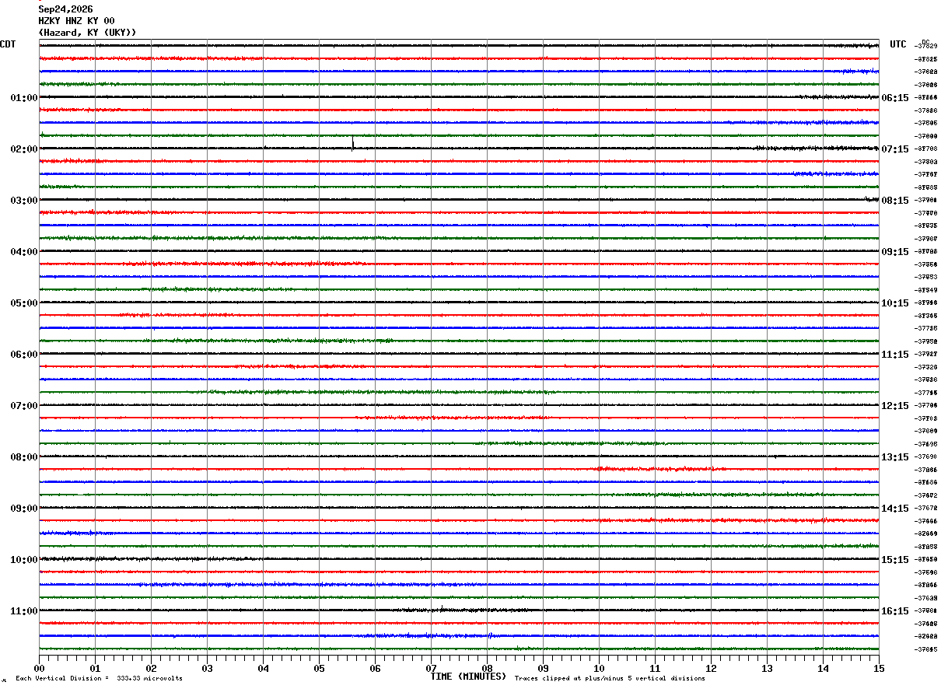Click the UTC timezone label

(x=898, y=44)
